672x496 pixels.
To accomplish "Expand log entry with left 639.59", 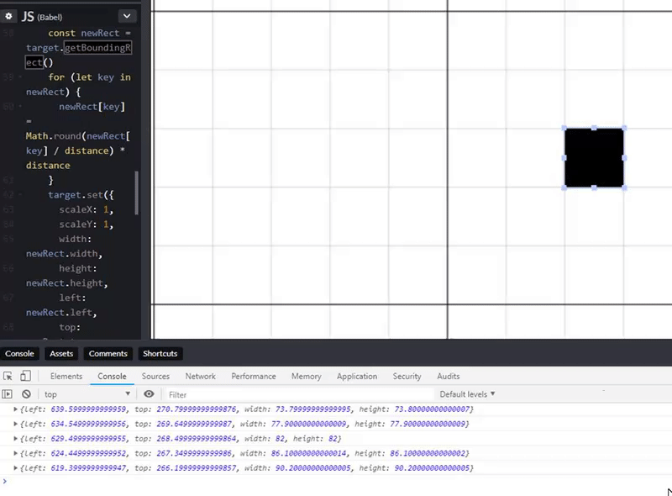I will 15,409.
